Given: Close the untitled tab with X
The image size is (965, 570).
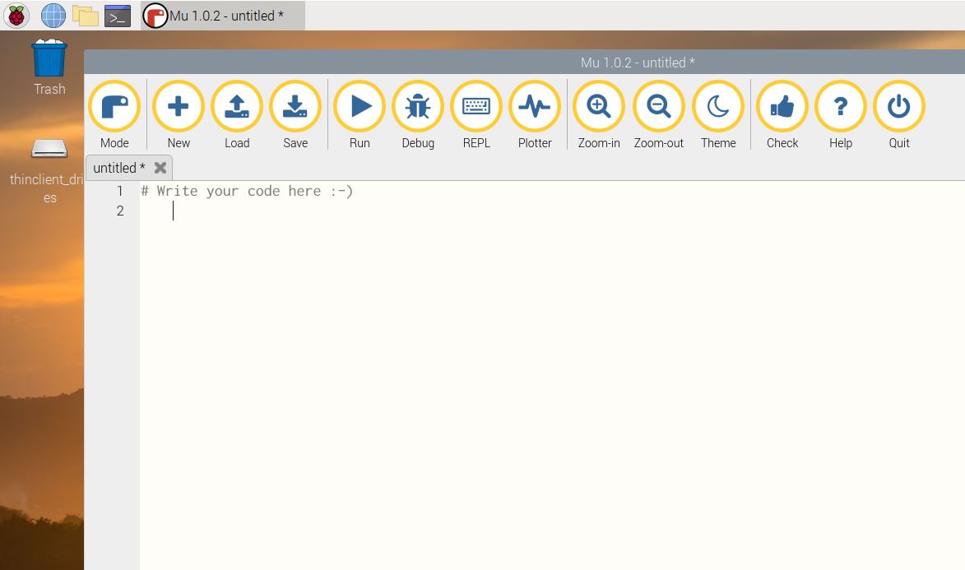Looking at the screenshot, I should click(x=160, y=168).
